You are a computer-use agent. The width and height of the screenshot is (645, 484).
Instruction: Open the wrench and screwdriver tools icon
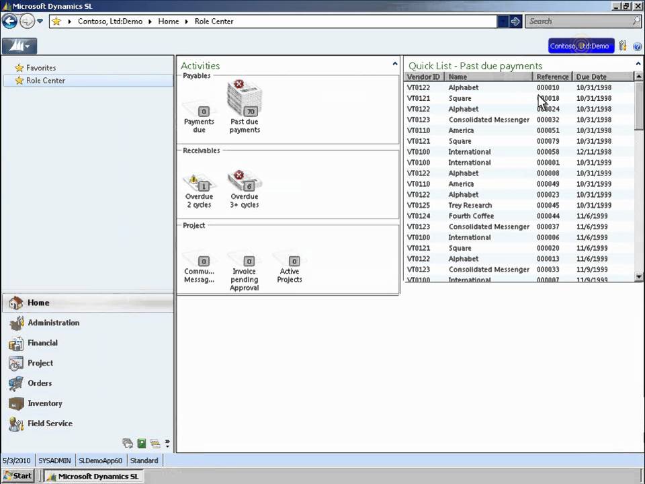point(623,46)
